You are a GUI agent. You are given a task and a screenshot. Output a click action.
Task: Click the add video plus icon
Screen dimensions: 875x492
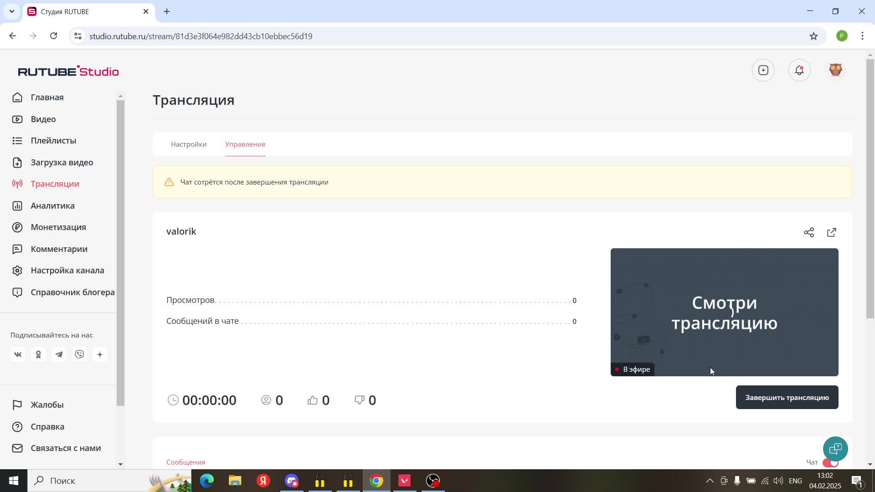[x=763, y=70]
